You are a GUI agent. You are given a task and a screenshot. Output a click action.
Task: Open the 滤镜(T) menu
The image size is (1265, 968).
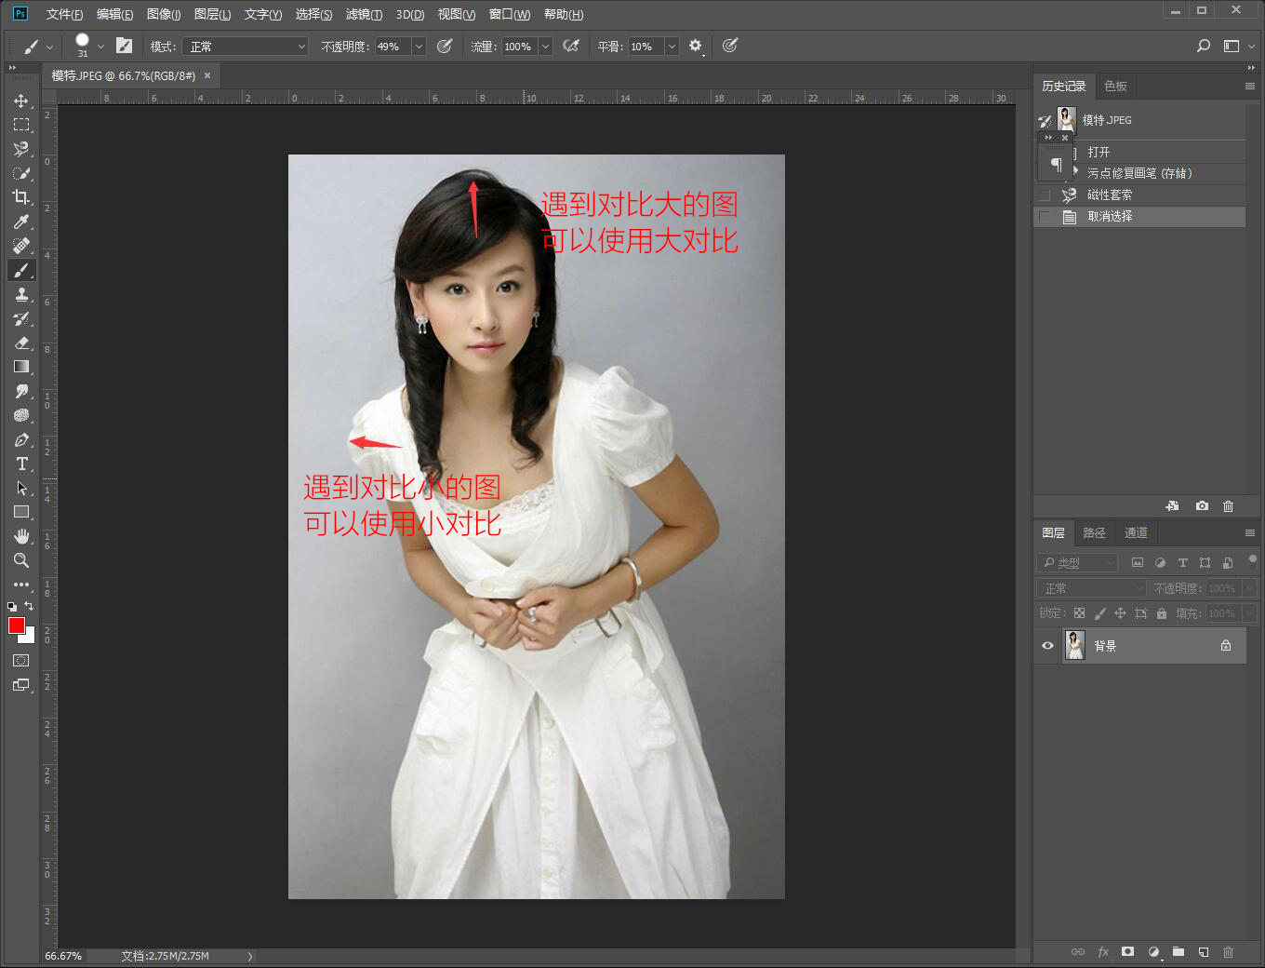click(364, 14)
